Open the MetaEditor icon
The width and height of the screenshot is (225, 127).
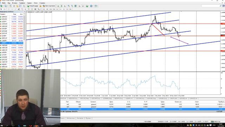40,6
